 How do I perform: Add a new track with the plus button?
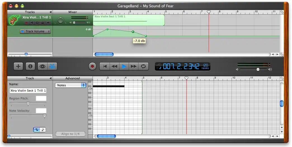(x=18, y=66)
